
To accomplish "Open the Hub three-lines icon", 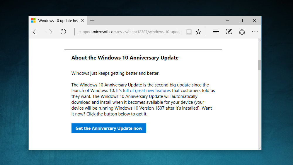I will 216,32.
